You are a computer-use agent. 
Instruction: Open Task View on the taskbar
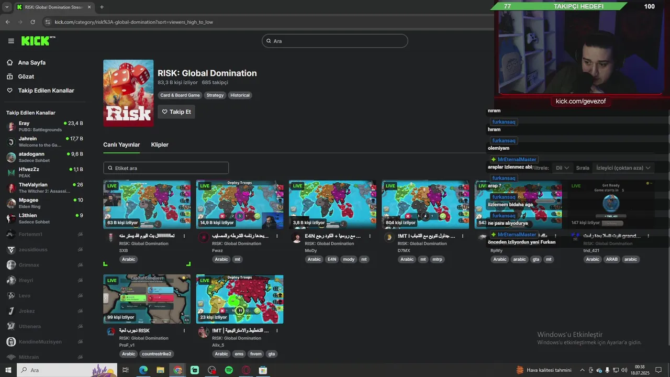126,370
